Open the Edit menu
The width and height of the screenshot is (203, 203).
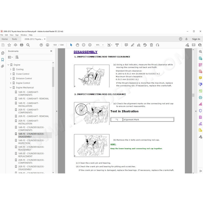[x=6, y=35]
